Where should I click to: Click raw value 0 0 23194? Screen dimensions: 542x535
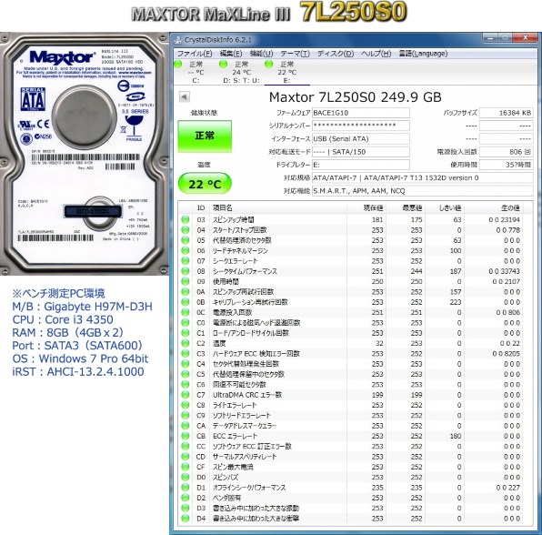tap(505, 219)
